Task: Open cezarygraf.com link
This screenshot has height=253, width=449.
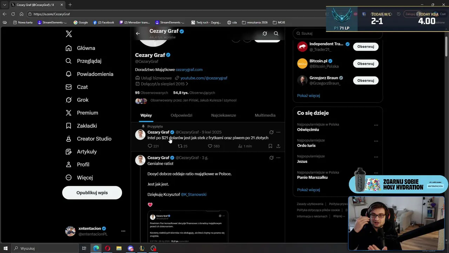Action: pos(189,70)
